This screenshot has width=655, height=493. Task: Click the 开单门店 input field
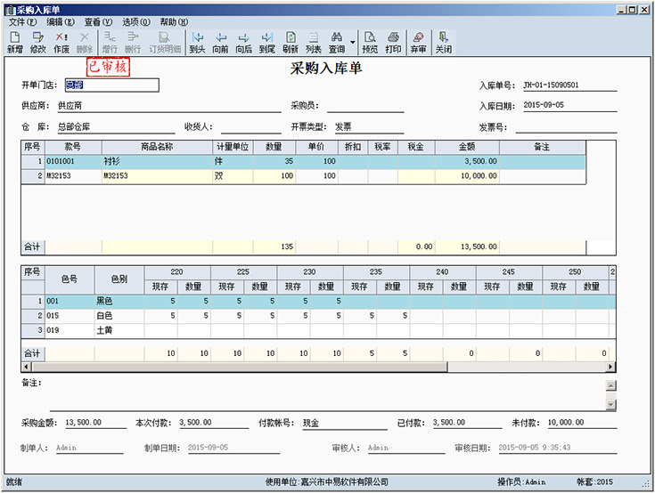tap(112, 85)
